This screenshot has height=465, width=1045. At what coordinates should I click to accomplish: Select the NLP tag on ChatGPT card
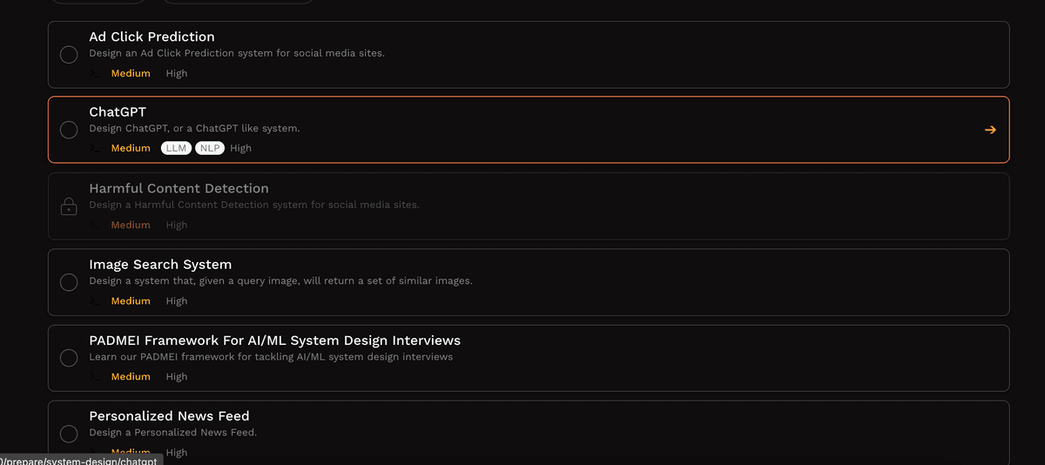(210, 148)
